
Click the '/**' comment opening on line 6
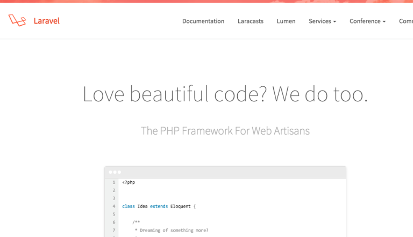(x=136, y=223)
